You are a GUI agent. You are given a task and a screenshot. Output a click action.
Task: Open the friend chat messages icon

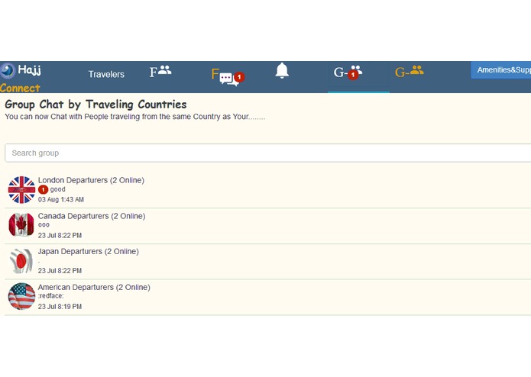tap(228, 77)
